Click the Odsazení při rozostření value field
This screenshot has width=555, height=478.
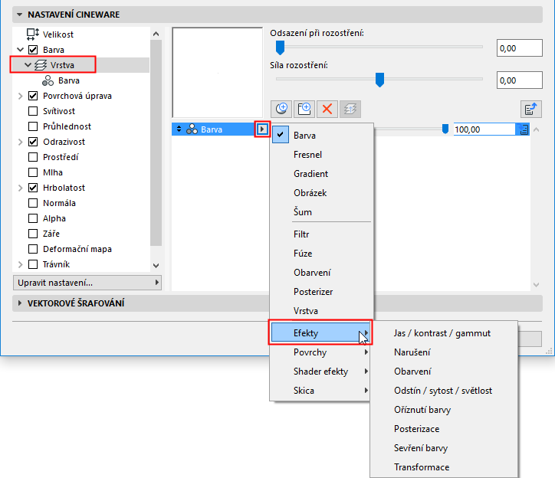coord(519,48)
